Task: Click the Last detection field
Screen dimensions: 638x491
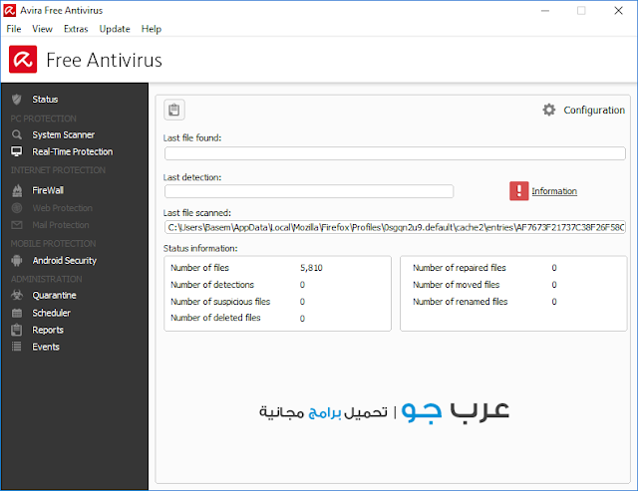Action: (x=309, y=191)
